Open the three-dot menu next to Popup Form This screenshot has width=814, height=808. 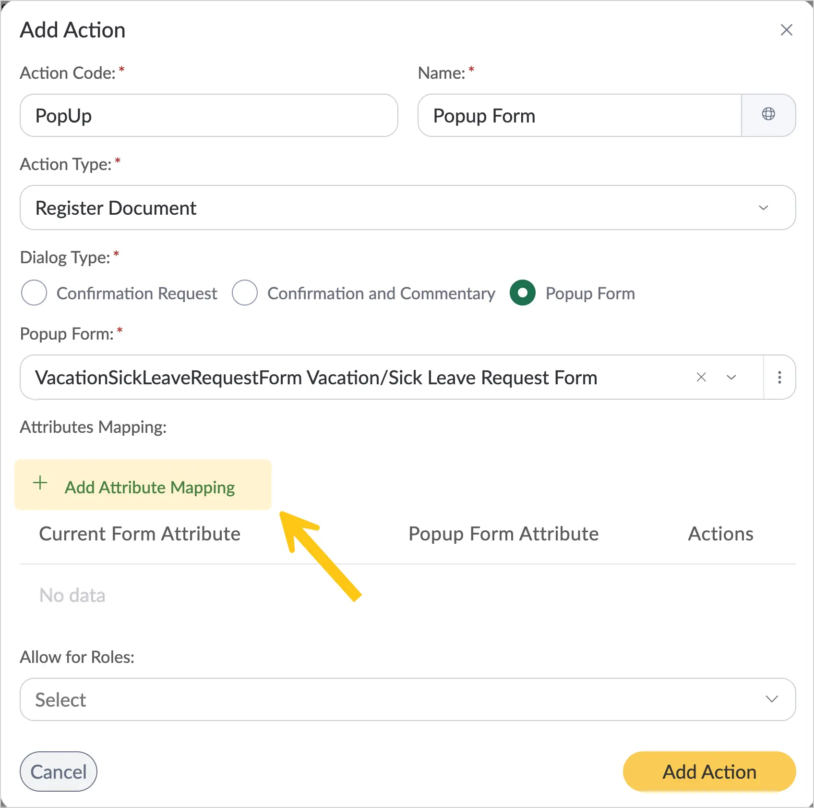coord(779,377)
